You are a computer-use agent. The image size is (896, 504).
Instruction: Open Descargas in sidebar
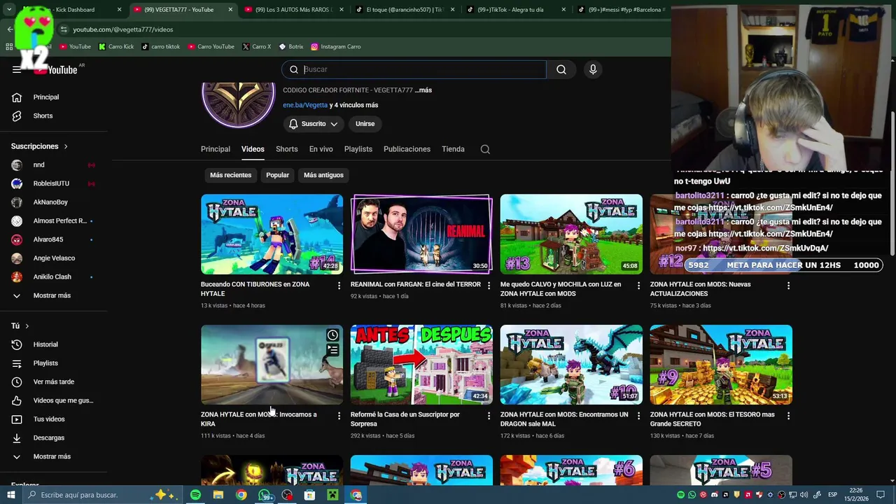[x=48, y=437]
